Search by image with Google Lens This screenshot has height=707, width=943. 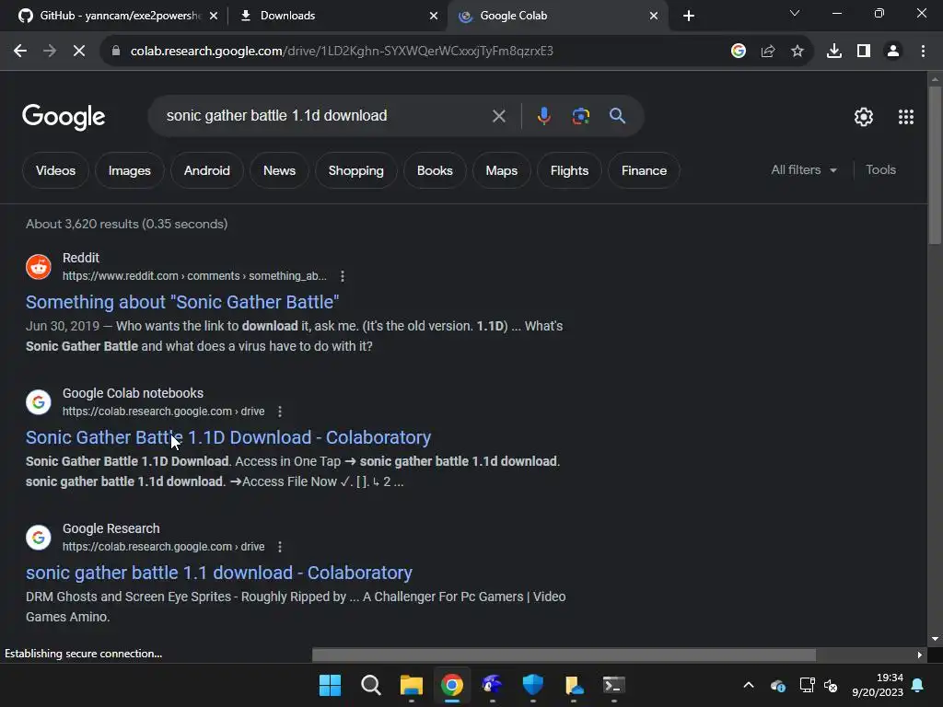581,116
